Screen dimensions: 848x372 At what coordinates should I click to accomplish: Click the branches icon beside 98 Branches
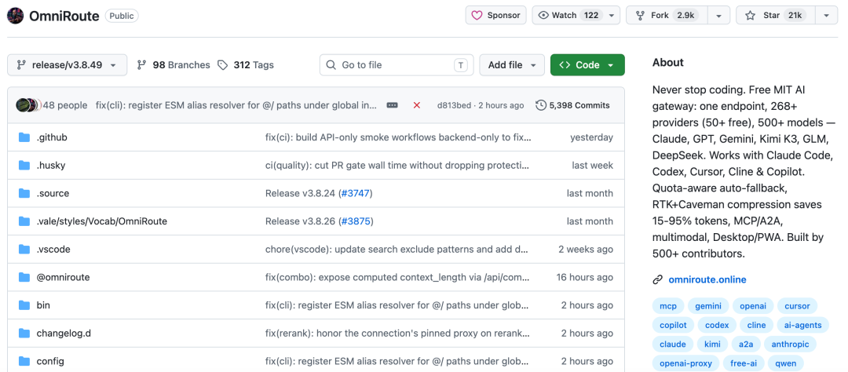[141, 65]
